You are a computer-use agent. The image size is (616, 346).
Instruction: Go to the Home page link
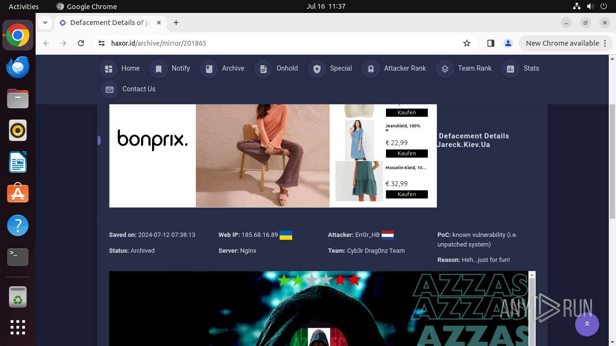(x=130, y=68)
